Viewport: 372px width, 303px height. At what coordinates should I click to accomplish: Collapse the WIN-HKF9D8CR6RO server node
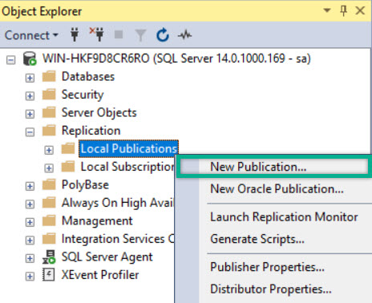coord(10,60)
